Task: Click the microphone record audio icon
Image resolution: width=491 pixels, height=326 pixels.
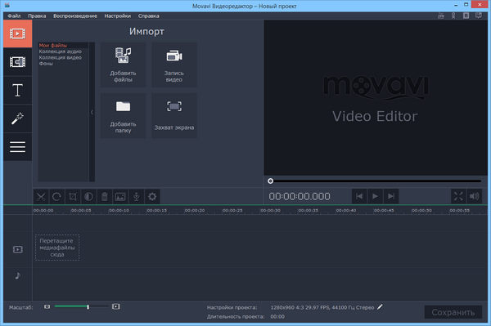Action: tap(136, 197)
